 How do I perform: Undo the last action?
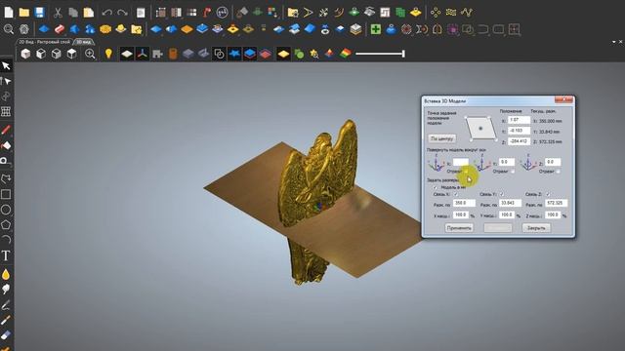[106, 13]
